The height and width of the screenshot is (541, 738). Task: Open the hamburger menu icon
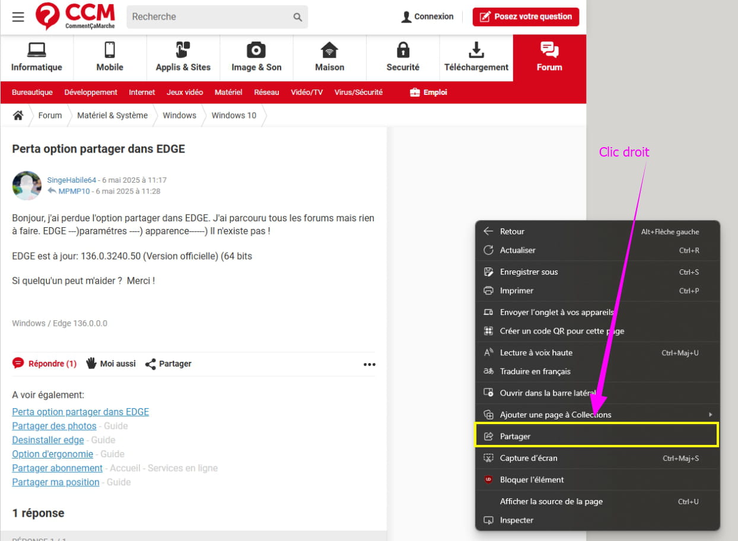(x=18, y=17)
